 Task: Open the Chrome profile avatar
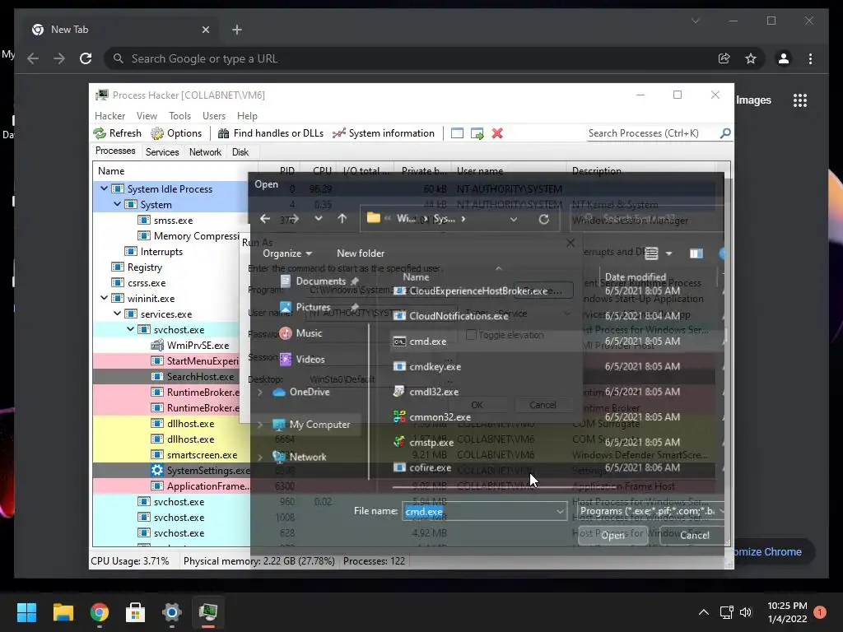pyautogui.click(x=784, y=58)
